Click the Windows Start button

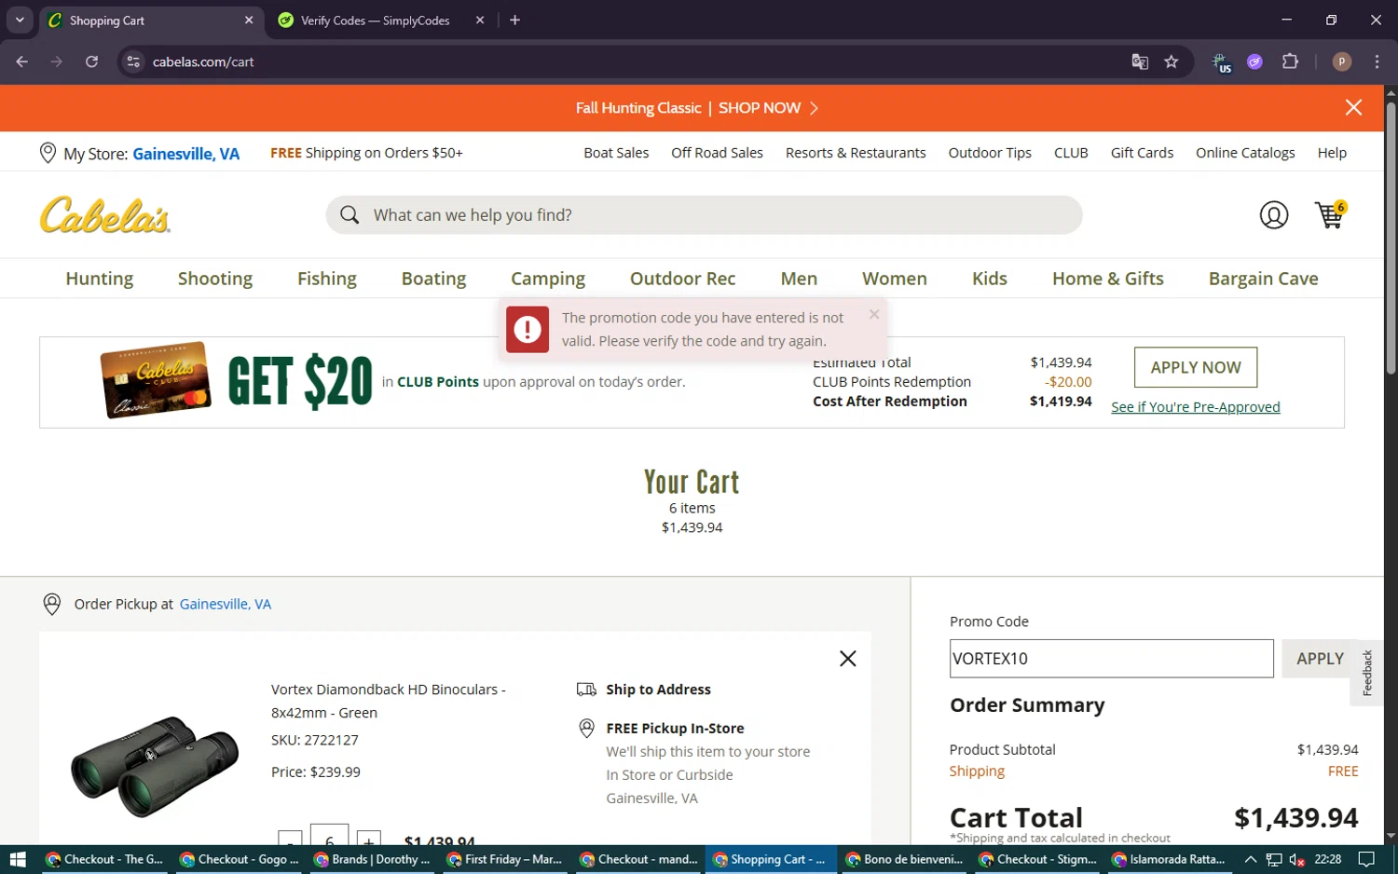coord(17,859)
